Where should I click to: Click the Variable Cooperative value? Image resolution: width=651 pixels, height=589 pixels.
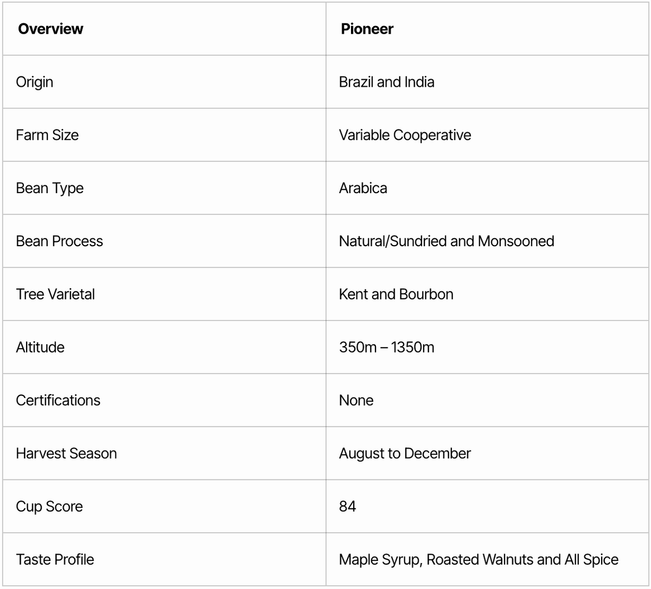[x=405, y=135]
